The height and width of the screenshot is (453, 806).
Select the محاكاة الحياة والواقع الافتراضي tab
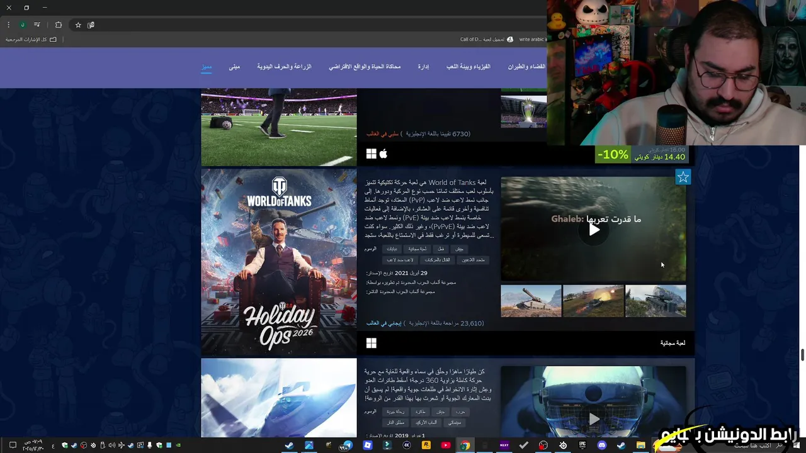coord(365,67)
